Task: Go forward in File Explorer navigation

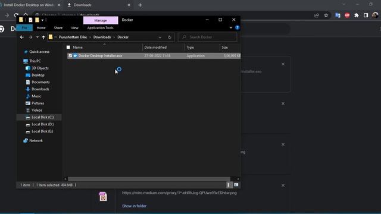Action: coord(30,37)
